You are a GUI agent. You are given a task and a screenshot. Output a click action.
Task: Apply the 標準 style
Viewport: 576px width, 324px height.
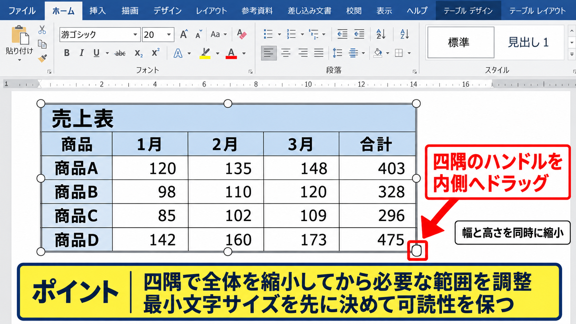coord(461,42)
